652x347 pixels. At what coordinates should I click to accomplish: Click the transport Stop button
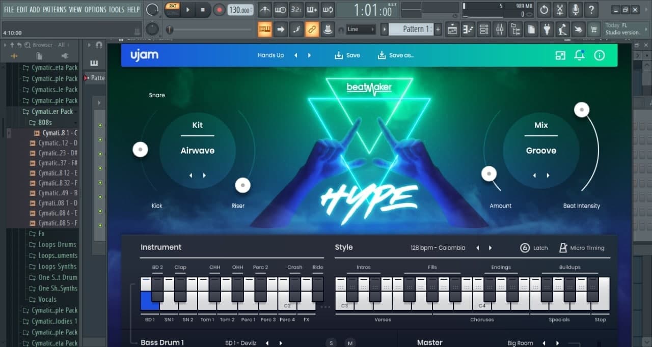[x=203, y=10]
